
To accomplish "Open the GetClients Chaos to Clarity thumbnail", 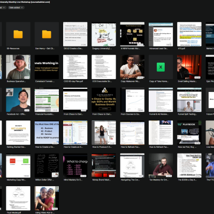I will pos(104,100).
